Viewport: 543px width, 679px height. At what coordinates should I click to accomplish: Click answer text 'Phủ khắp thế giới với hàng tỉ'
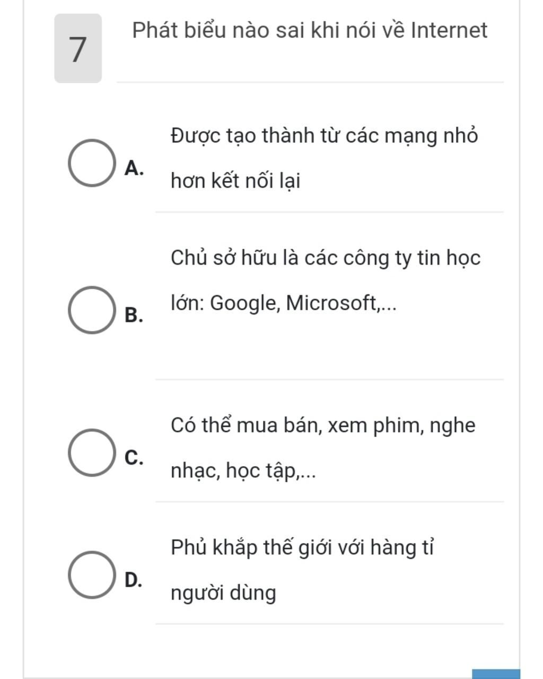click(303, 547)
